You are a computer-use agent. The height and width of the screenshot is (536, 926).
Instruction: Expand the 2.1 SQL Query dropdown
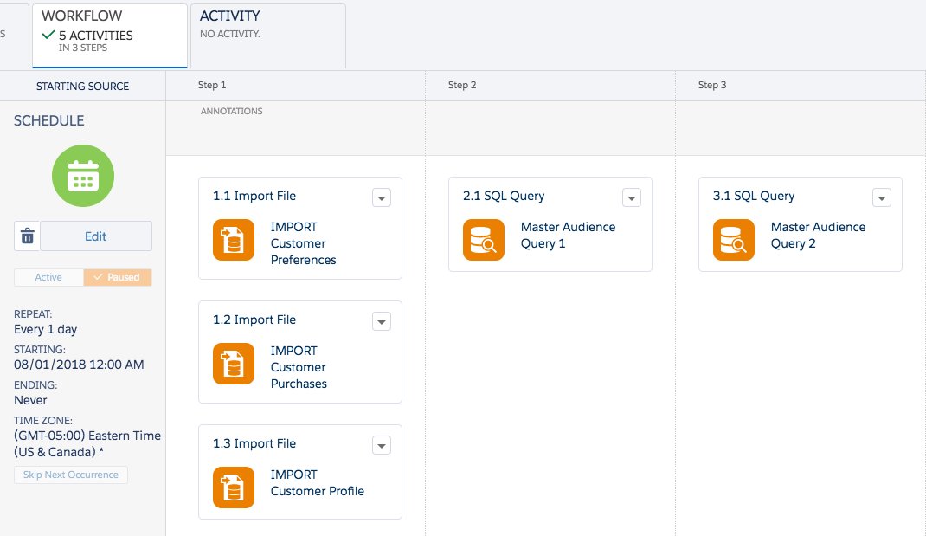click(632, 198)
